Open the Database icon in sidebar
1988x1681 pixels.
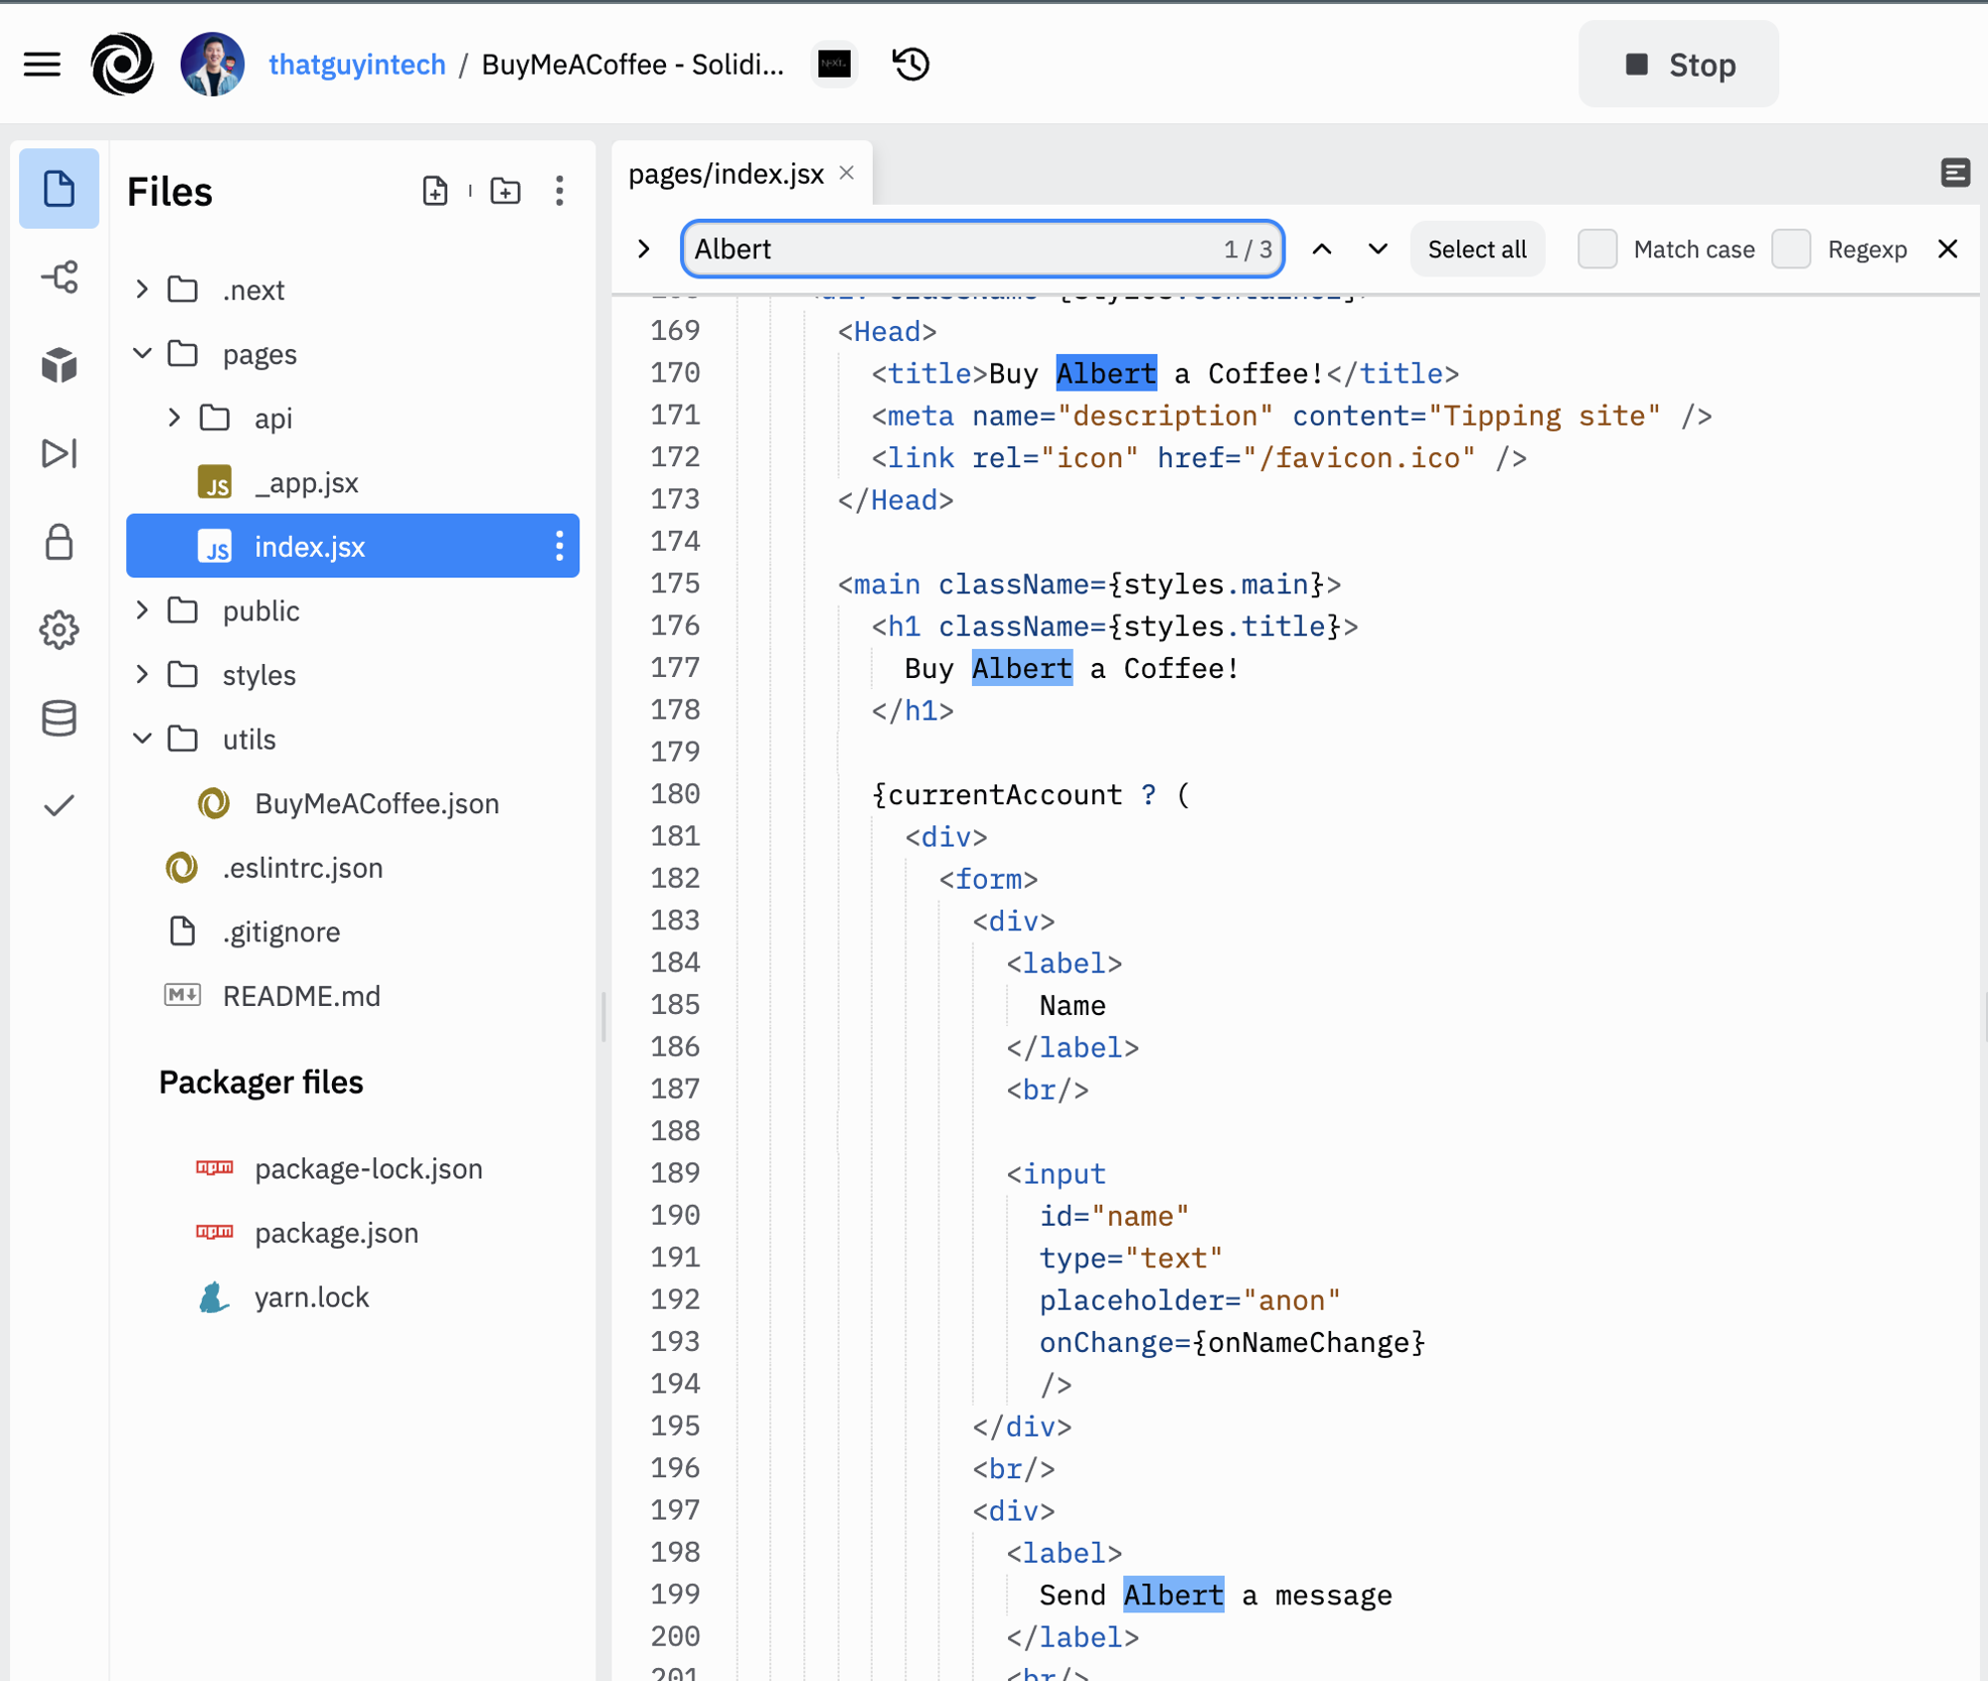tap(60, 718)
